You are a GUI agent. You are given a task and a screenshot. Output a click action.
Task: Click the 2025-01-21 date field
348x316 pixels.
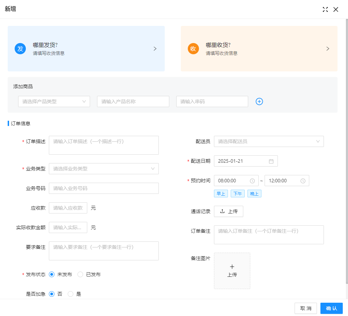[x=246, y=161]
